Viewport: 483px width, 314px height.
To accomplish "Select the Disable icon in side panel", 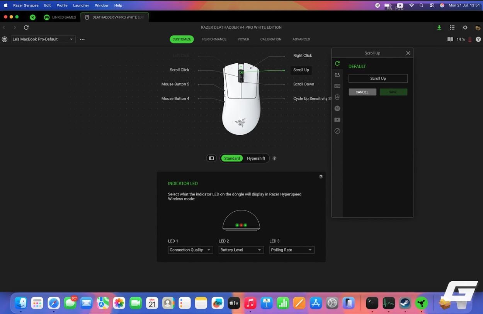I will tap(337, 131).
